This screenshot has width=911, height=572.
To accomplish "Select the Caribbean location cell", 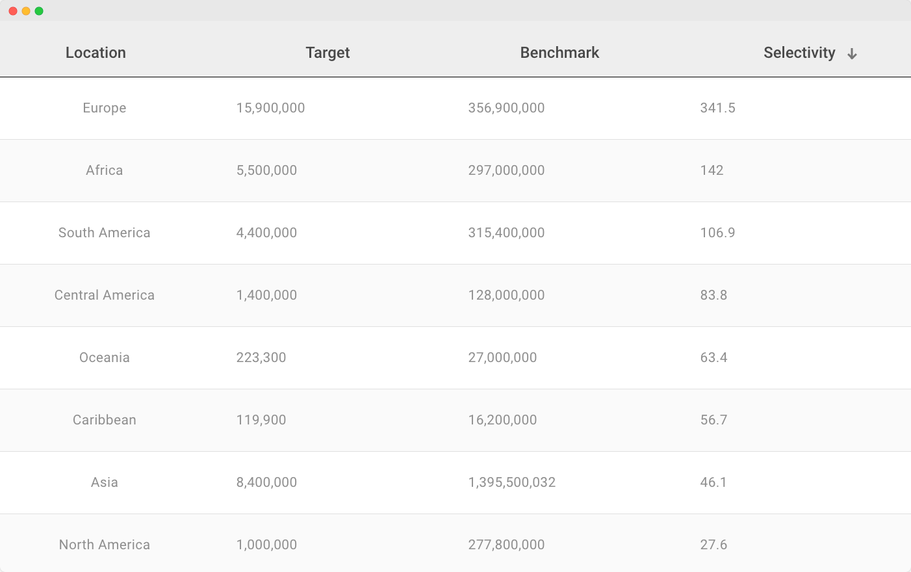I will coord(105,420).
